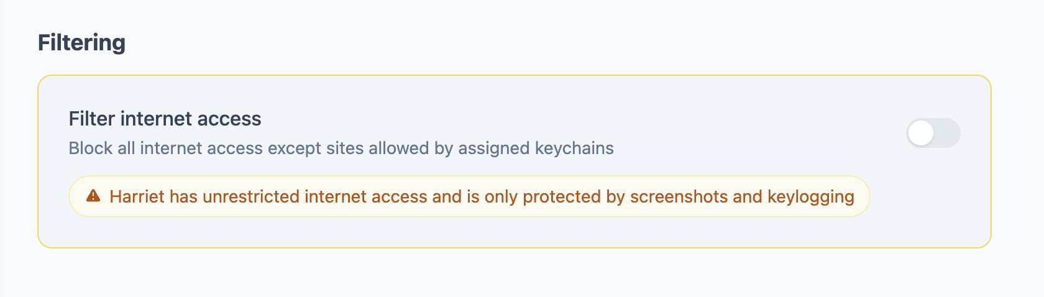Click the word "keylogging" in the warning
This screenshot has height=297, width=1044.
(810, 196)
